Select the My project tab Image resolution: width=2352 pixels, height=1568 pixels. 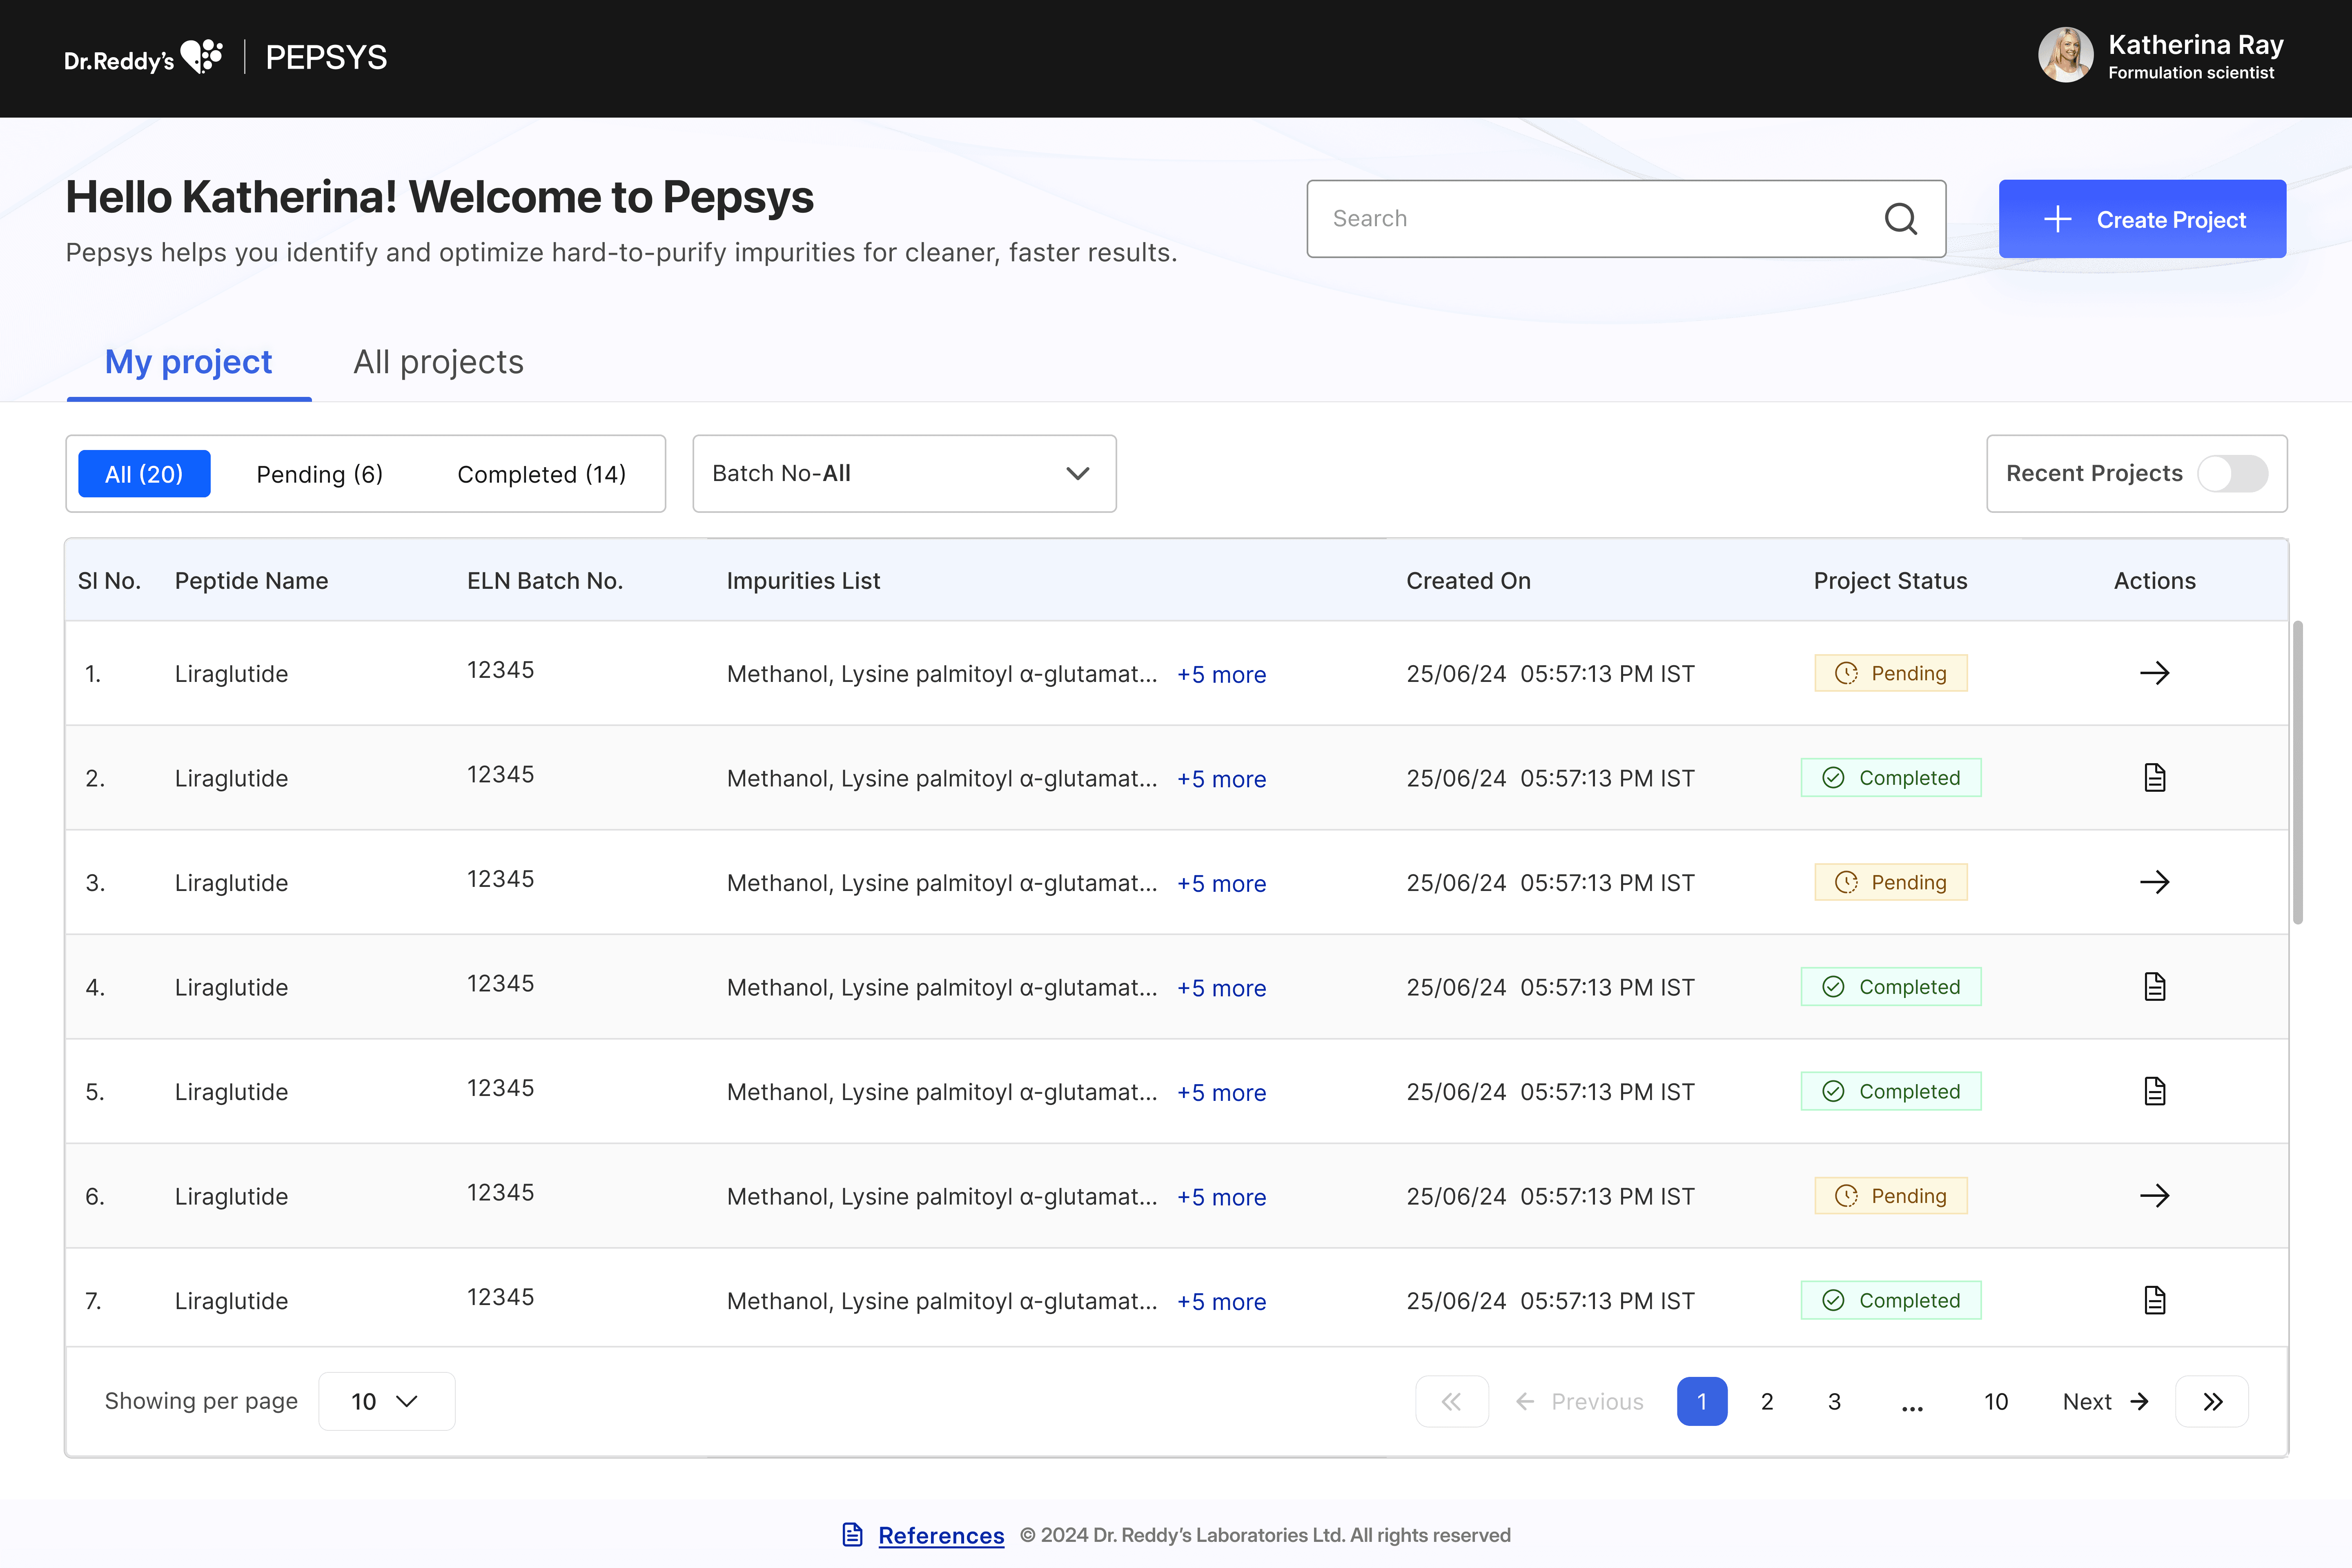[188, 362]
